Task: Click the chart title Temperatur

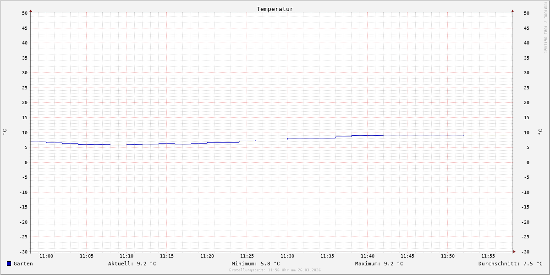Action: [x=275, y=9]
